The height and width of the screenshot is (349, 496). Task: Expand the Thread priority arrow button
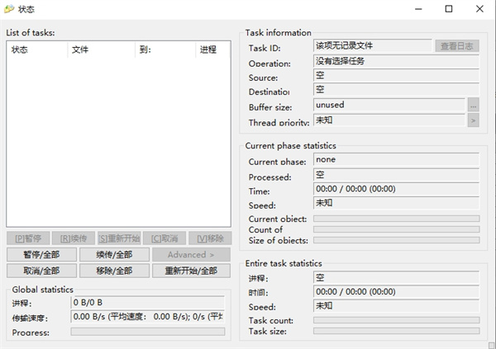point(473,120)
